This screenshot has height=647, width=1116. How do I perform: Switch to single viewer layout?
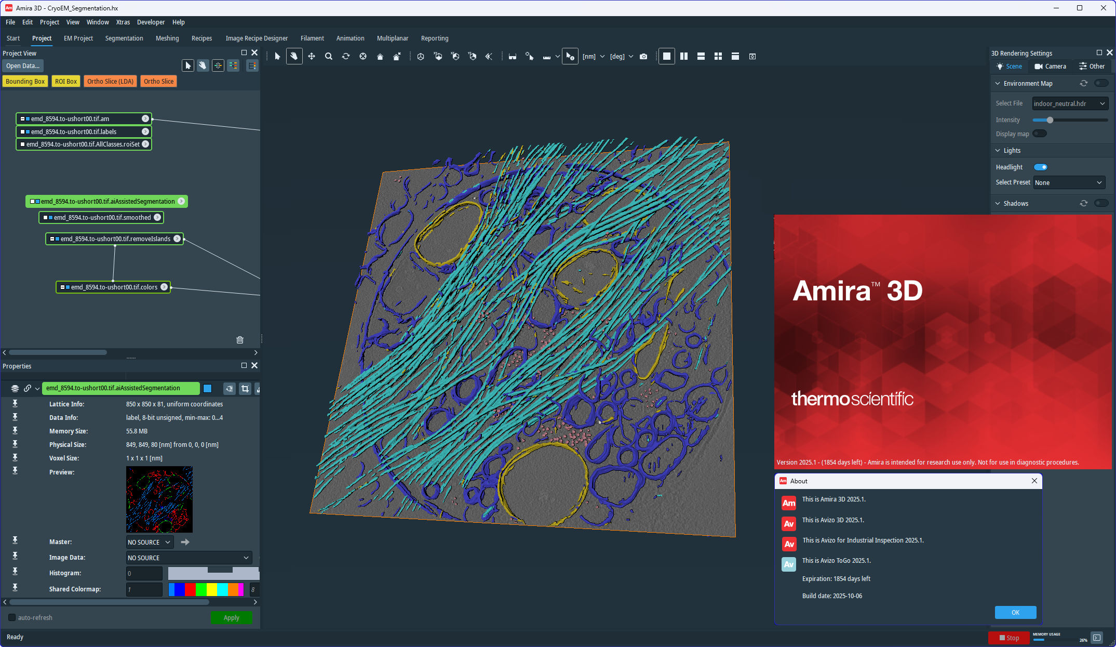click(x=667, y=56)
